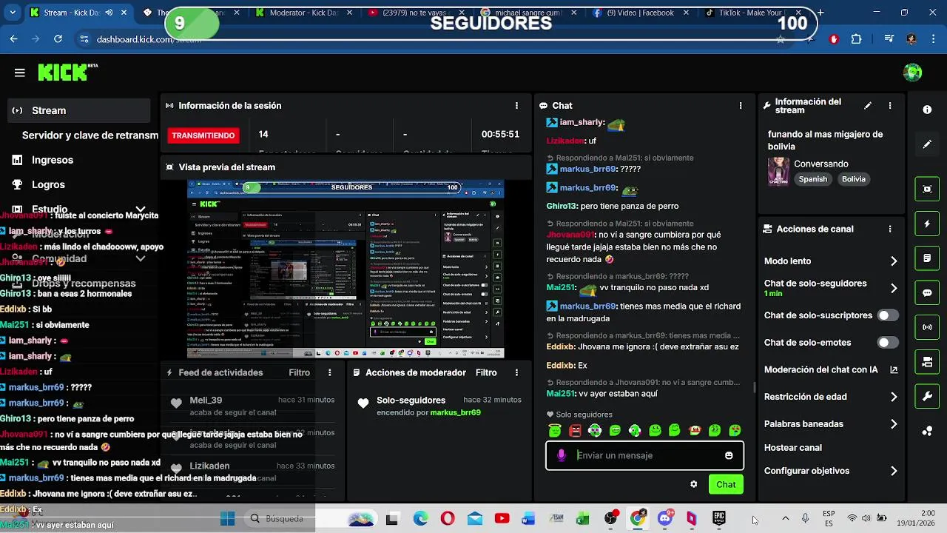
Task: Open the Filtro in Acciones de moderador
Action: click(486, 373)
